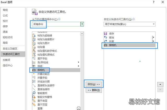The image size is (167, 110).
Task: Select 粘贴值和数字格式 command
Action: 56,51
